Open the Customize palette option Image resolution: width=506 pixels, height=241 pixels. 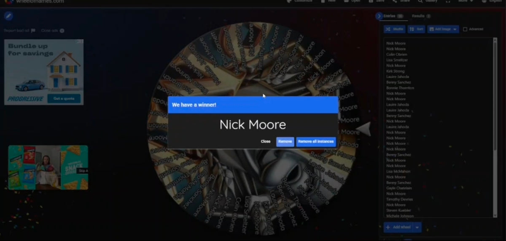tap(300, 1)
